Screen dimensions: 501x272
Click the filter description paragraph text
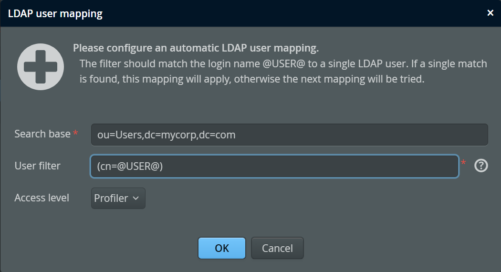283,71
